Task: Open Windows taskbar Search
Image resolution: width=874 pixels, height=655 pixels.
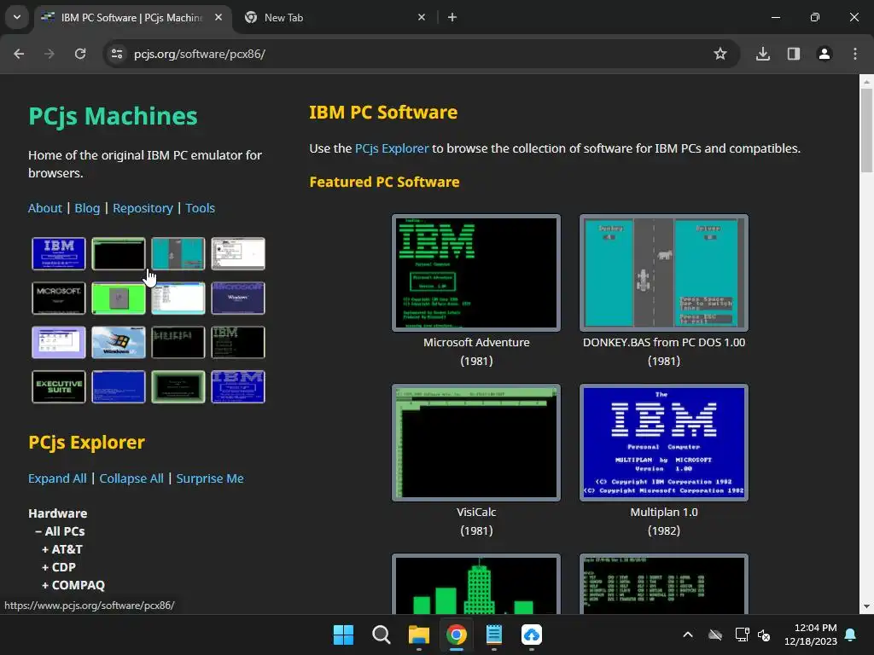Action: coord(382,635)
